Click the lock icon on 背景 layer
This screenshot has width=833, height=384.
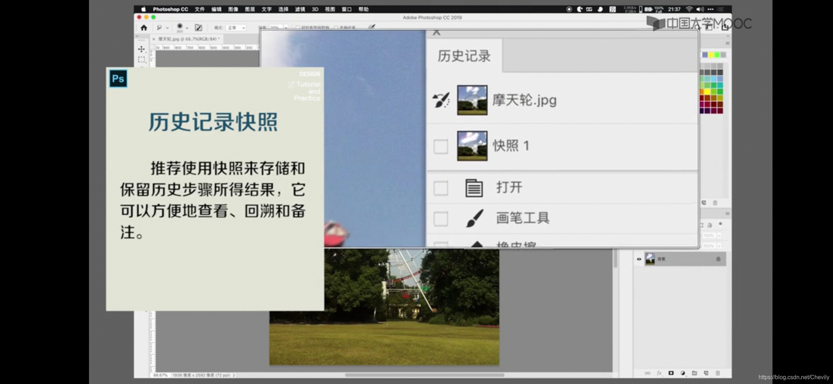tap(718, 259)
